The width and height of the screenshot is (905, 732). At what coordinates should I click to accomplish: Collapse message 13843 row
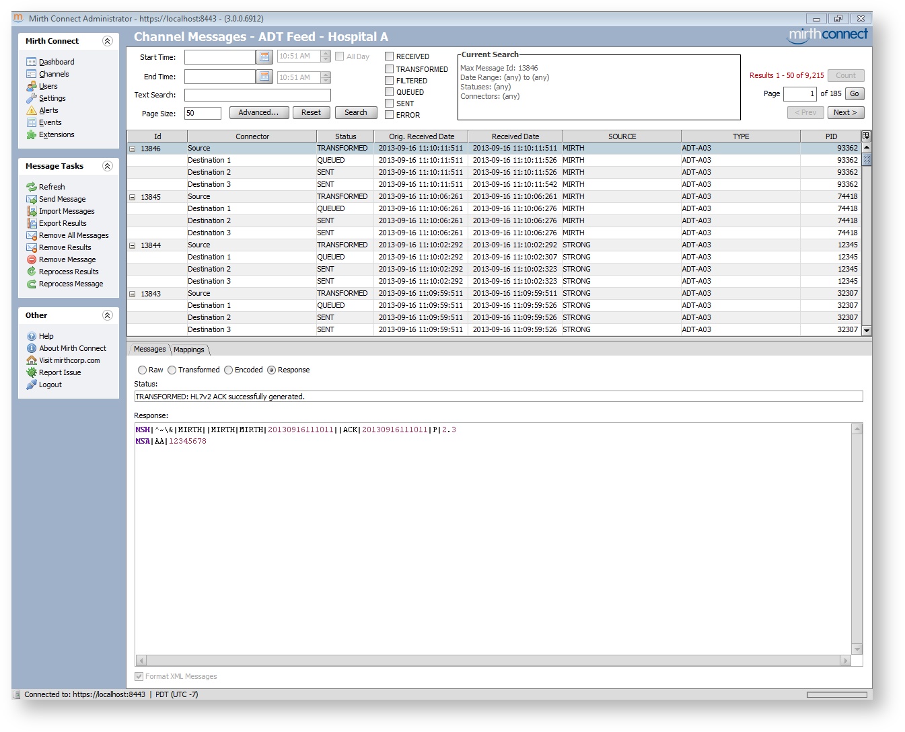[133, 294]
